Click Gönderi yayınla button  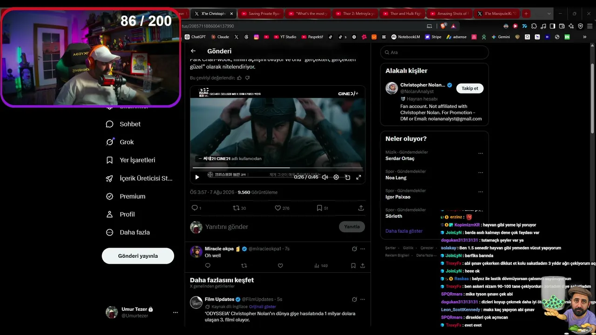pos(138,256)
